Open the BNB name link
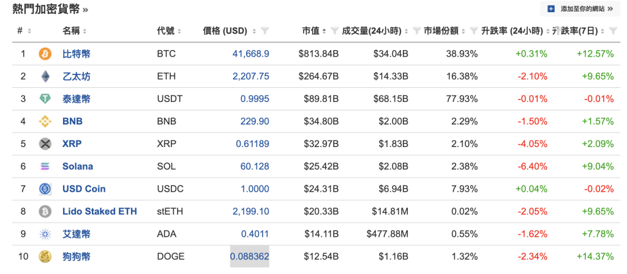627x274 pixels. click(x=72, y=121)
